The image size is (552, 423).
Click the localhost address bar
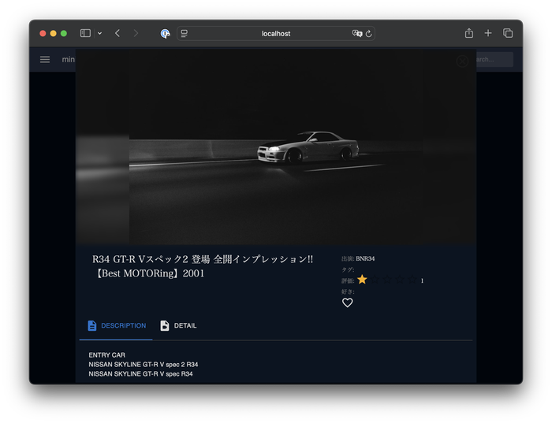(276, 34)
